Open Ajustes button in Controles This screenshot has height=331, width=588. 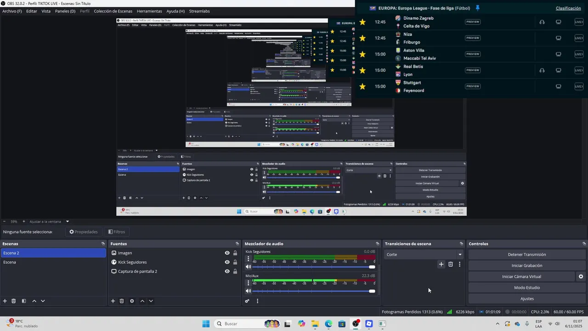coord(527,299)
